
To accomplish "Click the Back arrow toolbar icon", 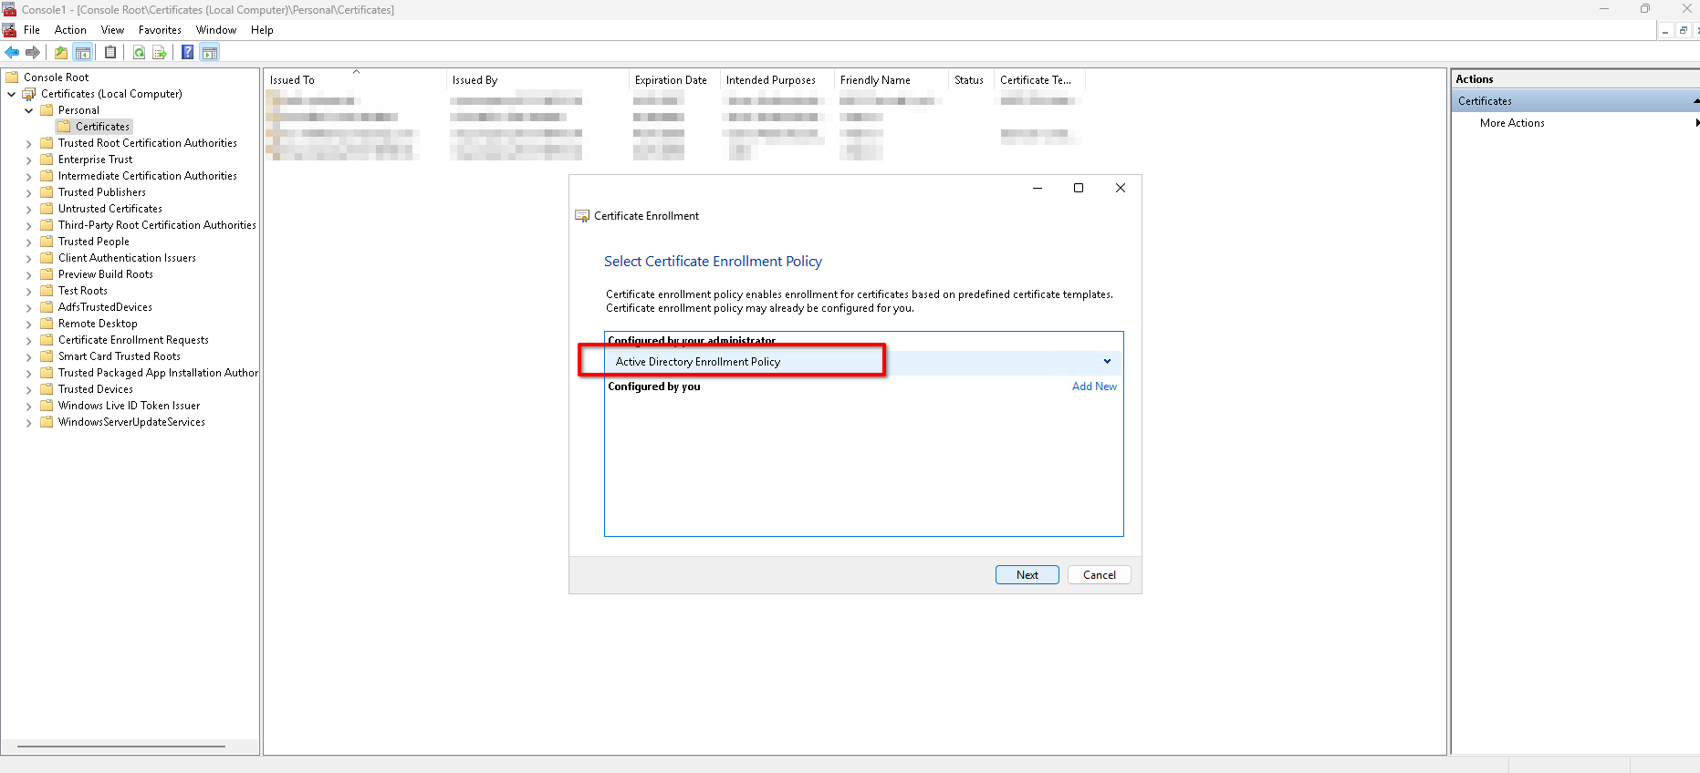I will coord(12,53).
